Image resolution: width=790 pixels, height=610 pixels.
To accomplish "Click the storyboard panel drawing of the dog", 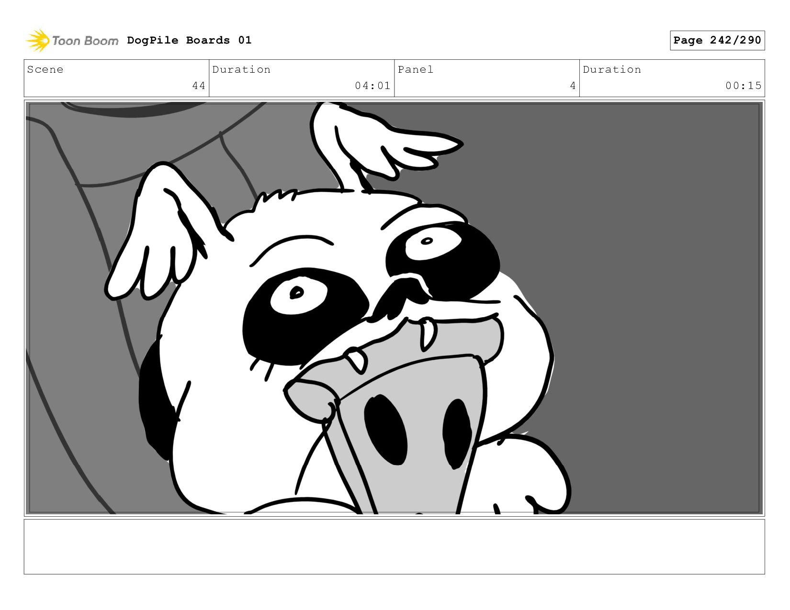I will 394,308.
